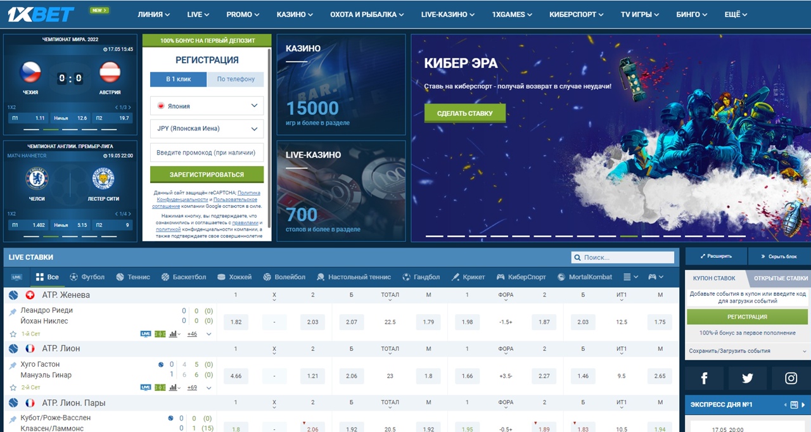Click the French flag next to ATP Лион

click(x=30, y=349)
